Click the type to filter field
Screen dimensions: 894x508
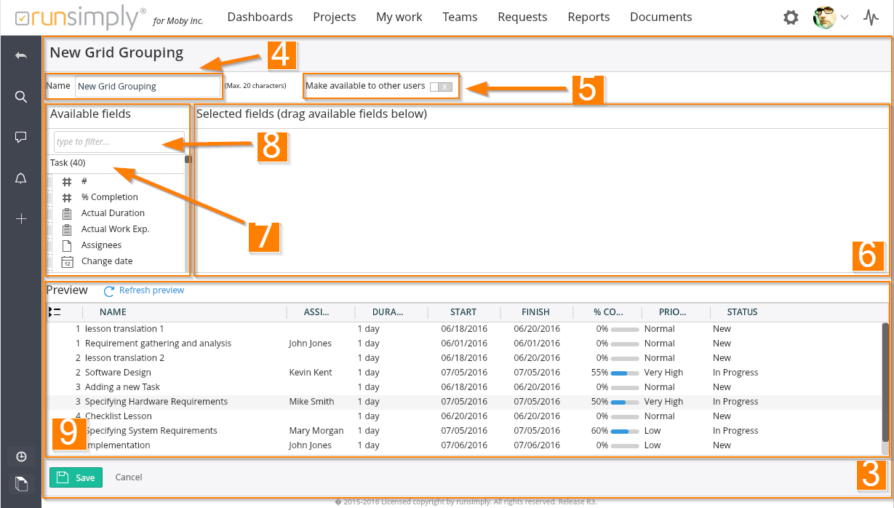click(119, 142)
